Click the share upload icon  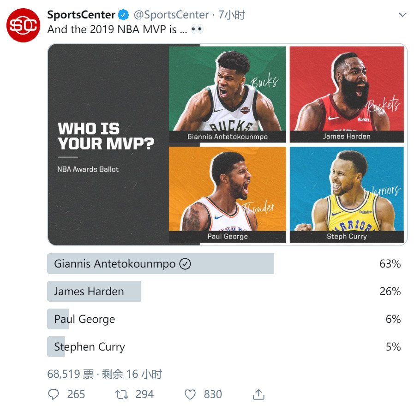pos(259,394)
